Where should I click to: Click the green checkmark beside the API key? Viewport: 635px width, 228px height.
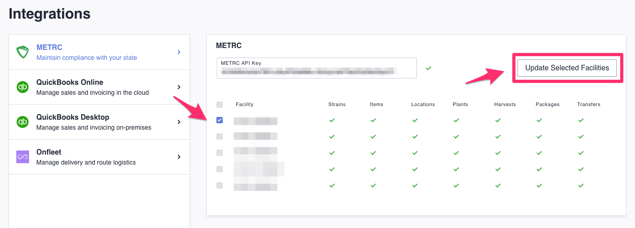(x=429, y=68)
